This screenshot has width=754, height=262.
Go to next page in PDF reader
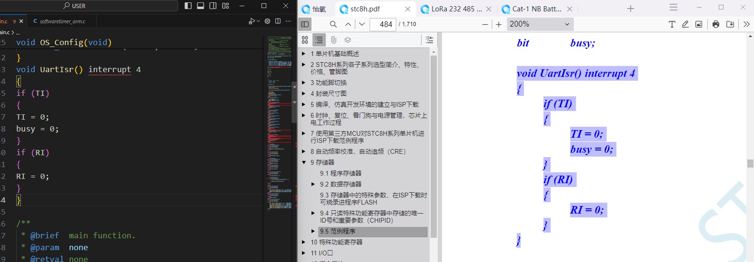tap(362, 24)
